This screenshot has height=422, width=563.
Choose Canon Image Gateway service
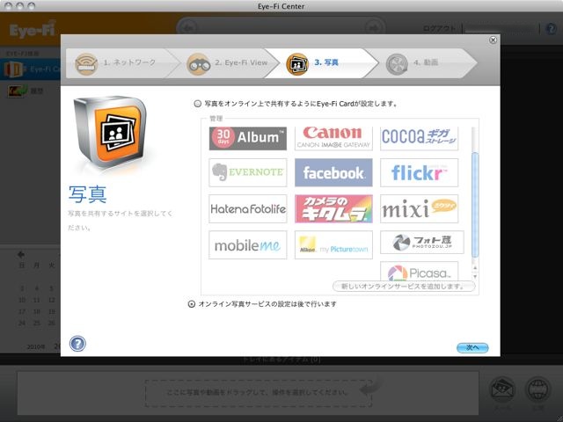coord(333,138)
